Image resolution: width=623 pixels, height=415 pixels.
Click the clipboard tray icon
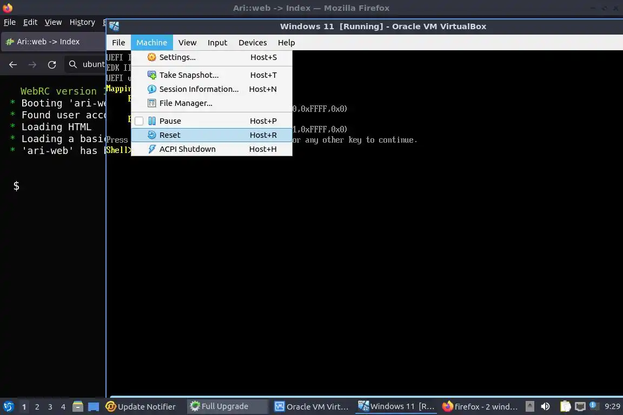pyautogui.click(x=565, y=406)
